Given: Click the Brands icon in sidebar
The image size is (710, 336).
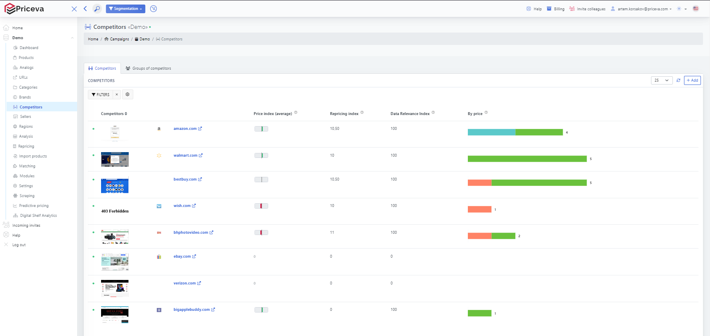Looking at the screenshot, I should pos(15,97).
